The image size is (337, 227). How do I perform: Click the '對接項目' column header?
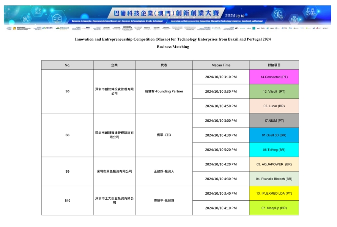(x=274, y=65)
